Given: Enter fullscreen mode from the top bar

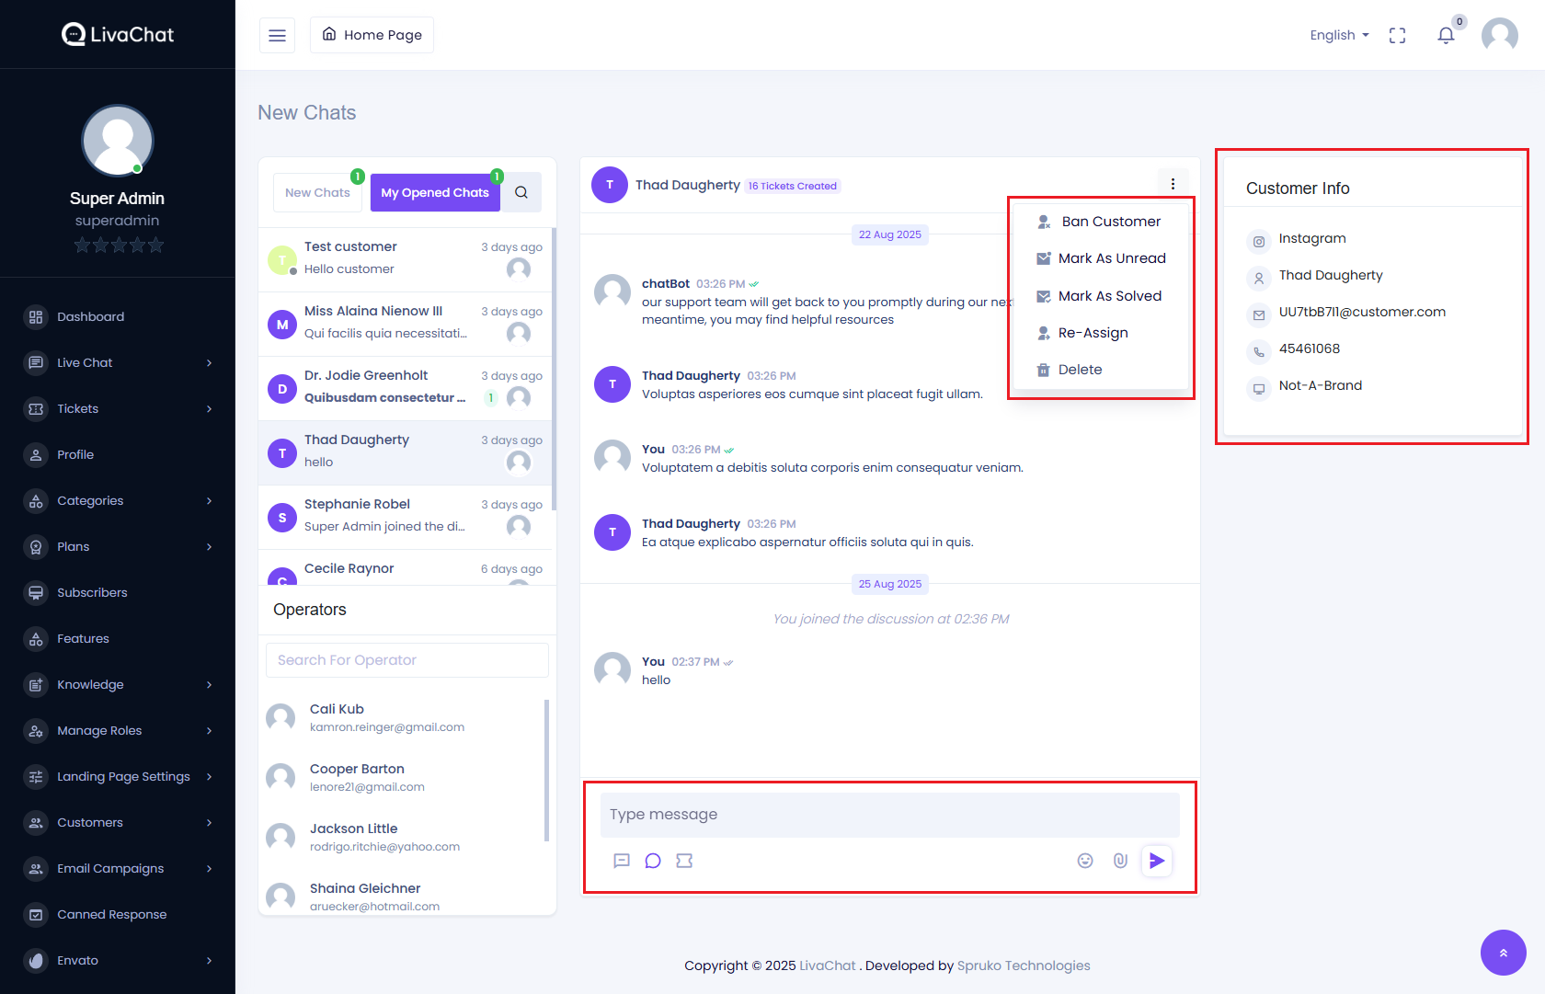Looking at the screenshot, I should (1397, 36).
